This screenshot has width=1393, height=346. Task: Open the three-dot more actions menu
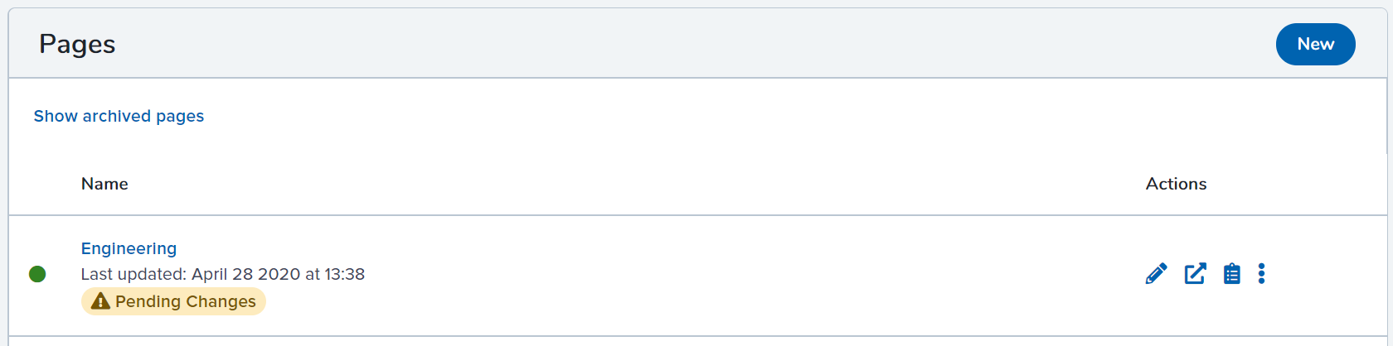[1261, 274]
